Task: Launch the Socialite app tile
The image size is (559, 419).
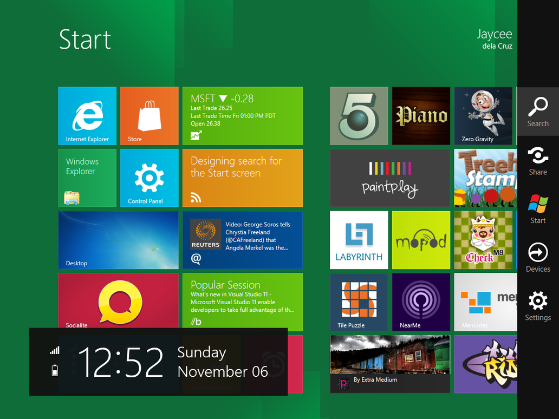Action: coord(119,300)
